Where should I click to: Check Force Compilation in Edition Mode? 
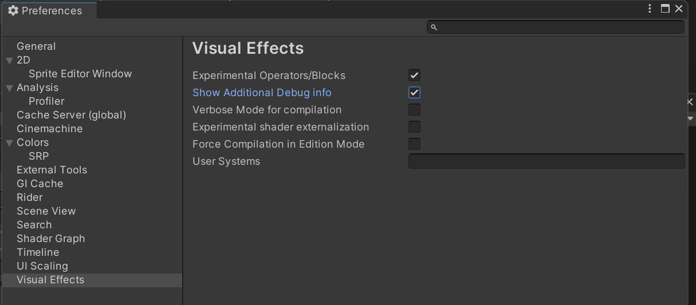[x=414, y=144]
